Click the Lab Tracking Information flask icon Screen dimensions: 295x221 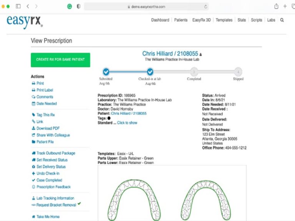coord(33,198)
